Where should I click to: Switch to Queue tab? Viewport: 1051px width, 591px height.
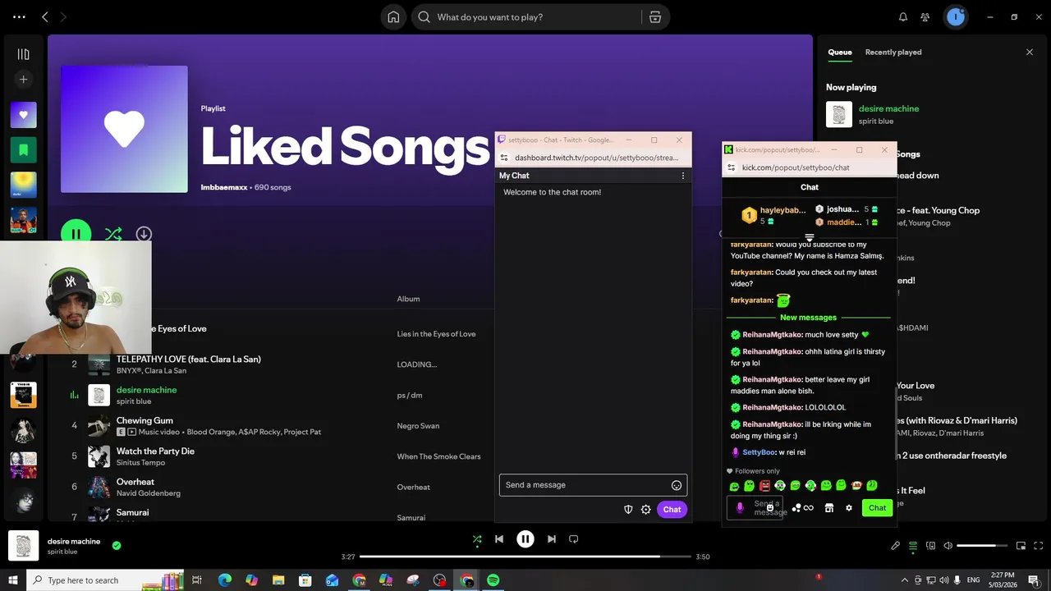tap(840, 52)
